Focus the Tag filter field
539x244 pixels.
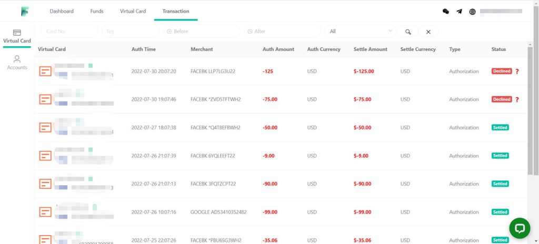pos(130,31)
